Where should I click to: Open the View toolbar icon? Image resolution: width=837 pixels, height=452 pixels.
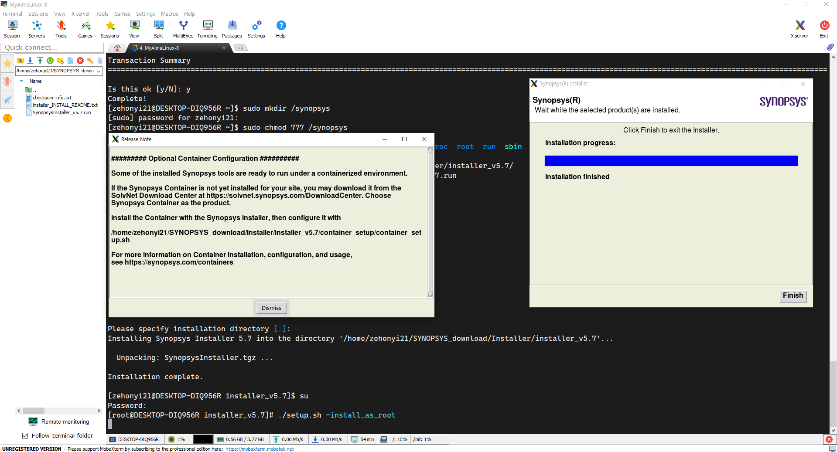(134, 29)
